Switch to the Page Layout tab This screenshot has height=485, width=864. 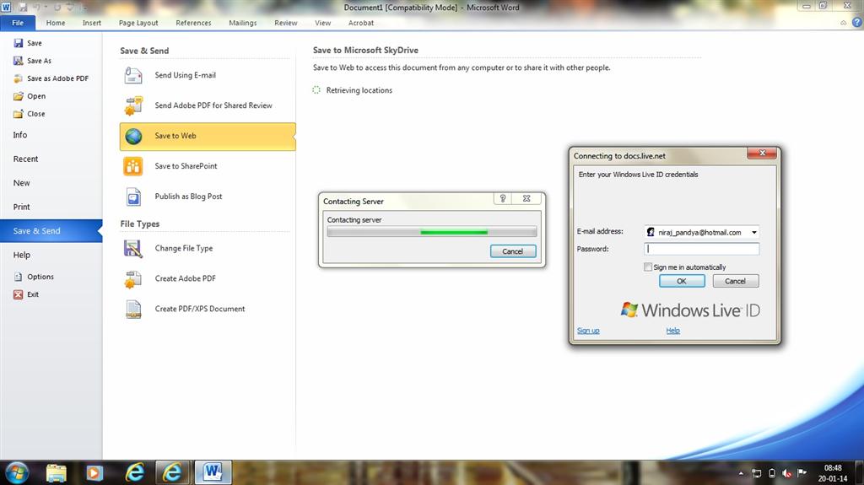click(138, 23)
